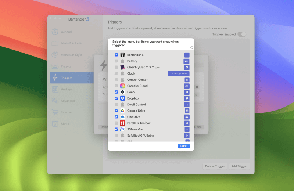Deselect the Google Drive checkbox
The image size is (294, 191).
[116, 111]
